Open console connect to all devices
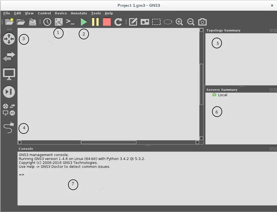The width and height of the screenshot is (277, 212). (70, 22)
